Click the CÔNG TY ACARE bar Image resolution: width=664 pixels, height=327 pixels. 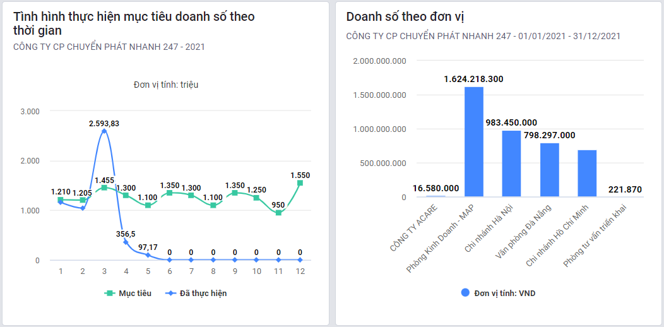click(x=436, y=196)
